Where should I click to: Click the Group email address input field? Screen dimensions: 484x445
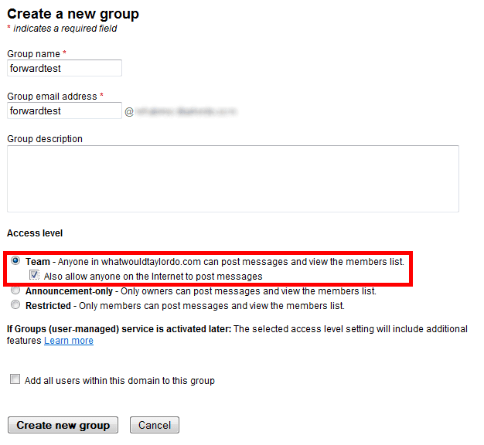tap(64, 110)
